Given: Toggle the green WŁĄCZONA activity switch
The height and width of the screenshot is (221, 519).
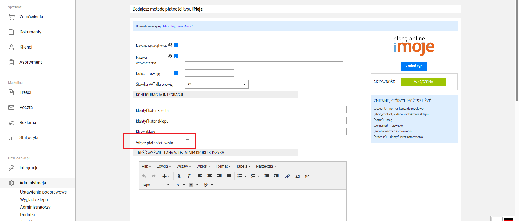Looking at the screenshot, I should click(424, 82).
